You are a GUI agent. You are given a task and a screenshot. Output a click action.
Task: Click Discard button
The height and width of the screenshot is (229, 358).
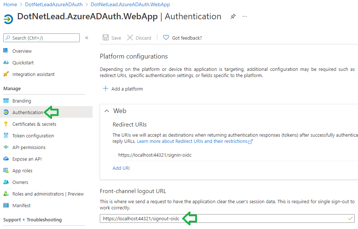pyautogui.click(x=139, y=38)
